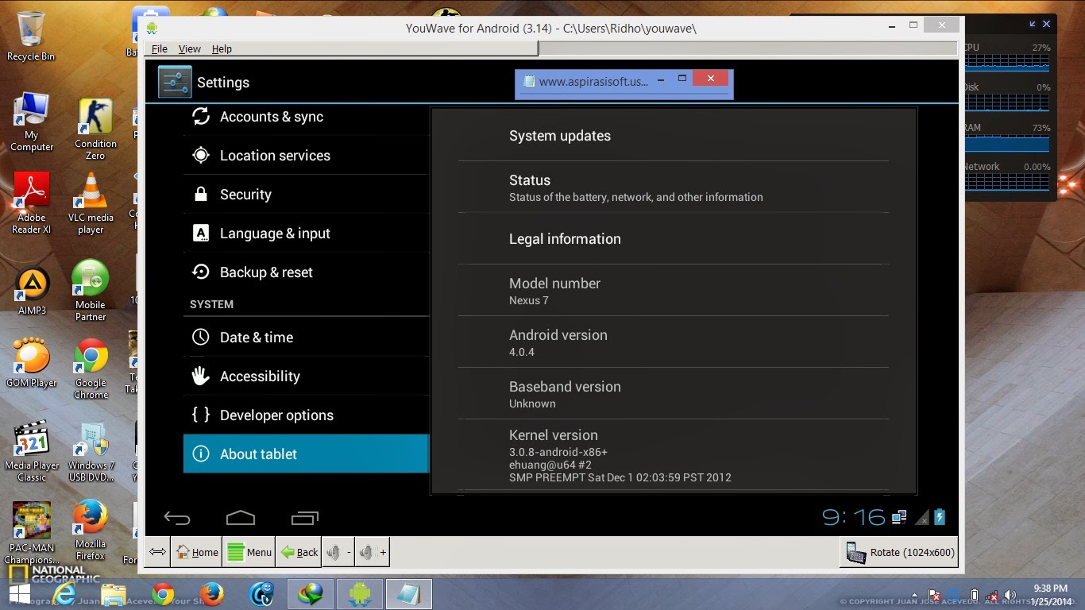The height and width of the screenshot is (610, 1085).
Task: Open Accessibility settings
Action: 306,376
